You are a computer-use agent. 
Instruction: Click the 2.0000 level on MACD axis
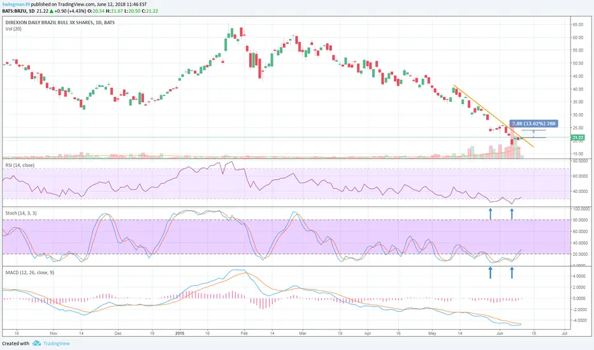(579, 288)
